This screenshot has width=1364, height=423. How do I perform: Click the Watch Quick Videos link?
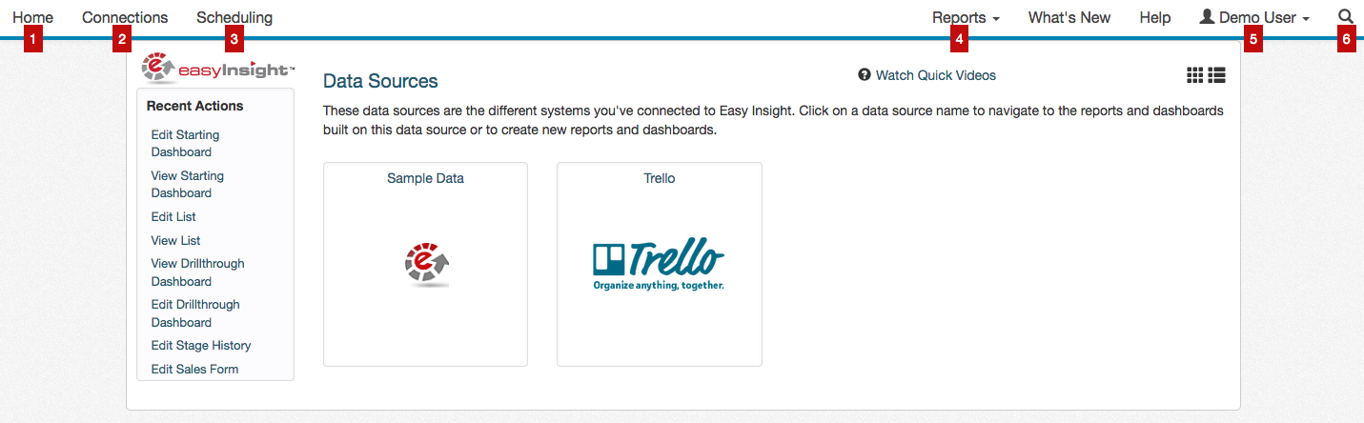pos(936,75)
